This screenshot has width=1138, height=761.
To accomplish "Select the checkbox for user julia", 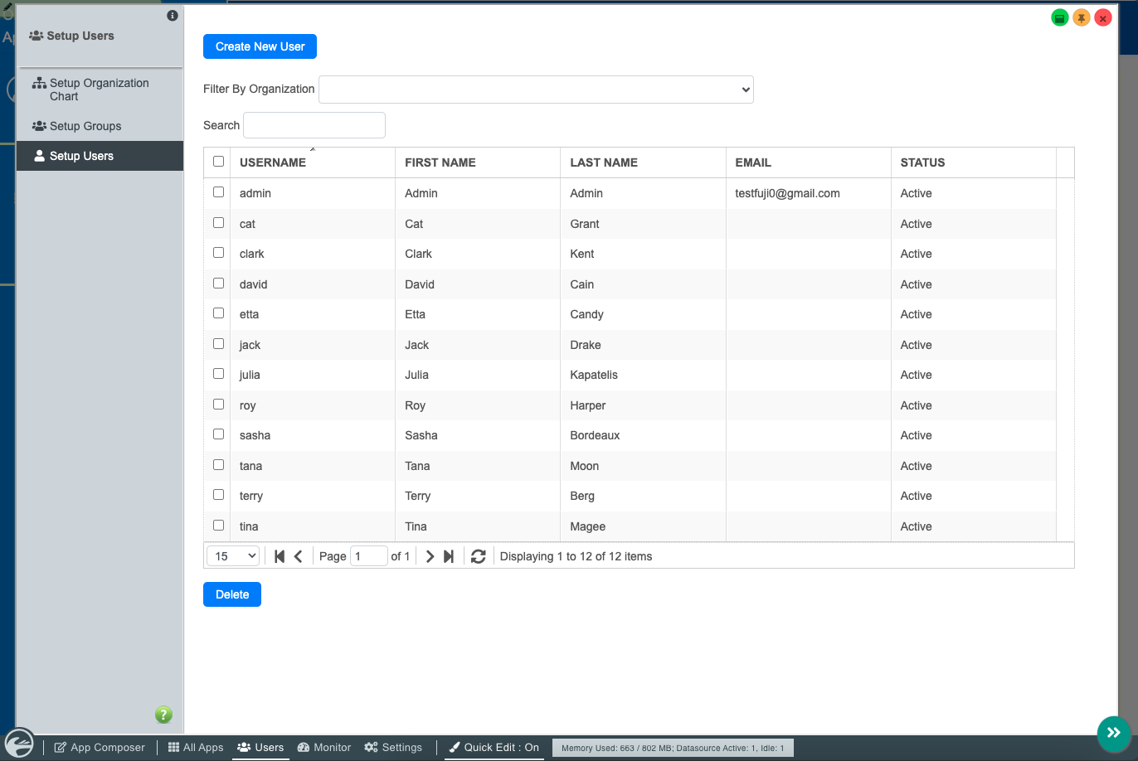I will pyautogui.click(x=219, y=374).
